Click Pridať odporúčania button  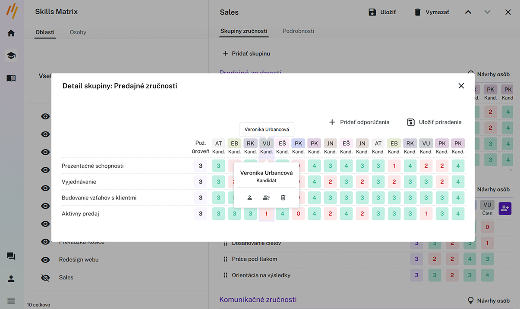pos(359,122)
